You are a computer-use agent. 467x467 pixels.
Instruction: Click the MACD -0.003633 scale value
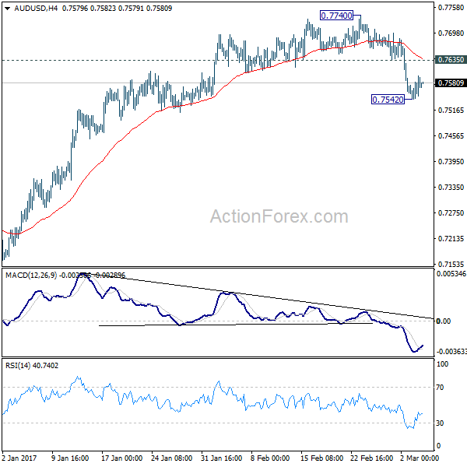(x=451, y=352)
